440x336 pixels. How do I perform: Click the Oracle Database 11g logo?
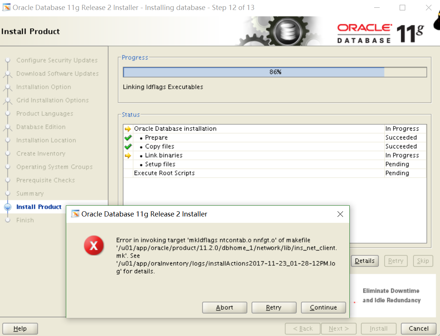click(x=380, y=33)
